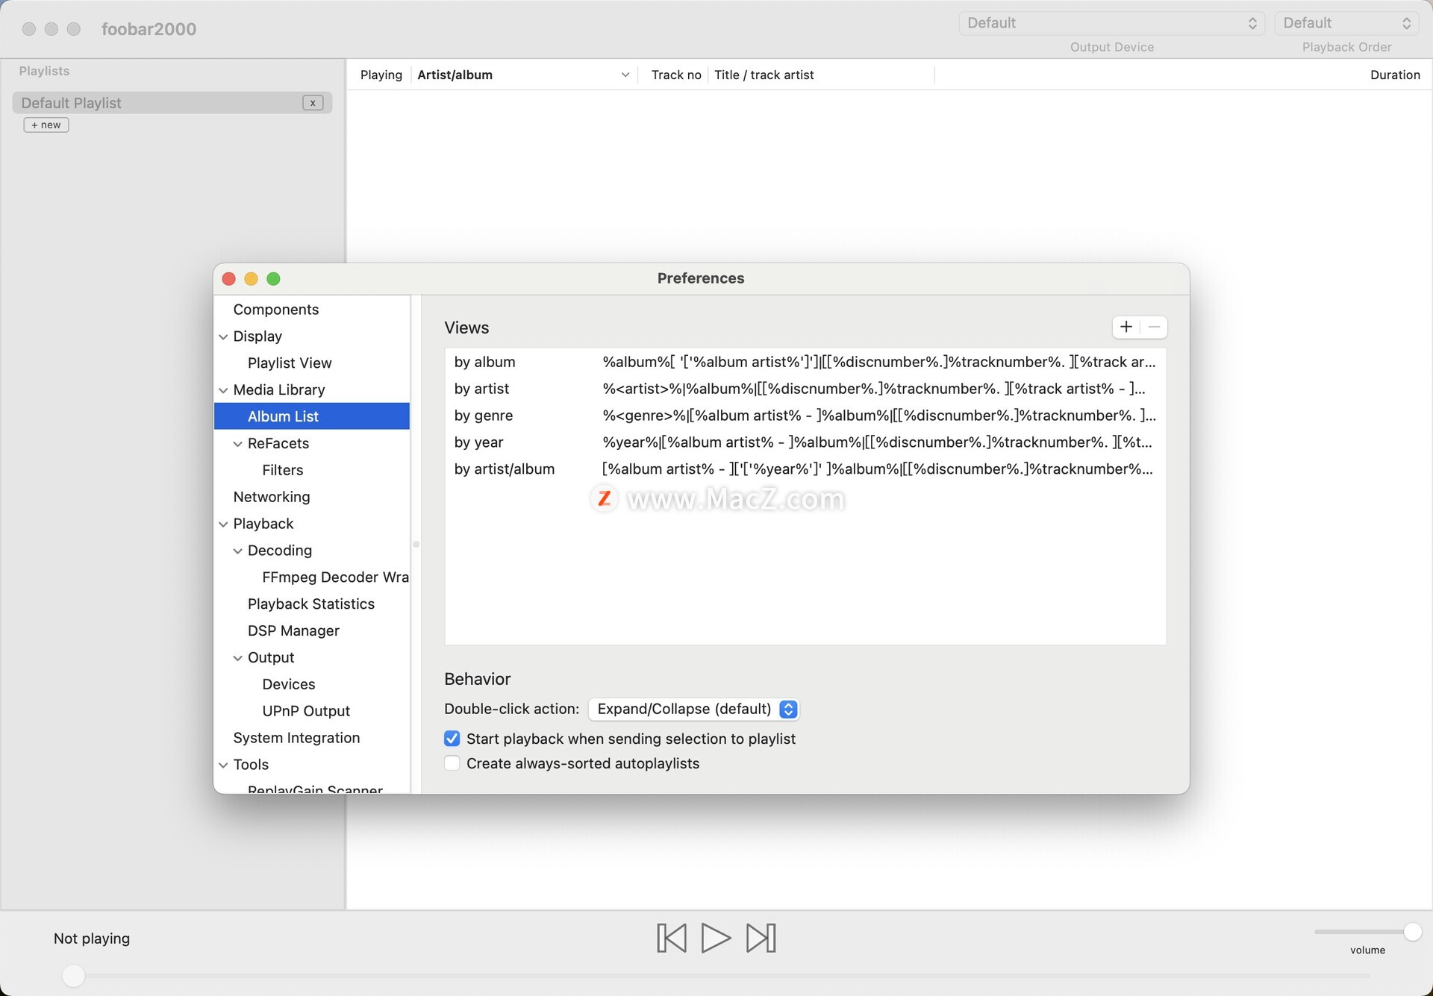Adjust the volume slider knob

point(1412,932)
